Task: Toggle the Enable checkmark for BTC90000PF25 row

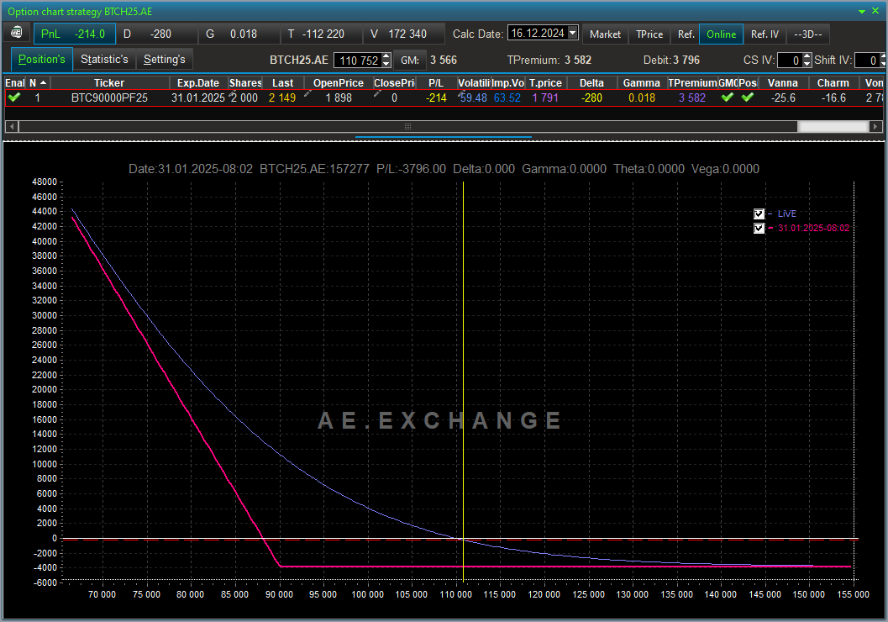Action: pos(14,98)
